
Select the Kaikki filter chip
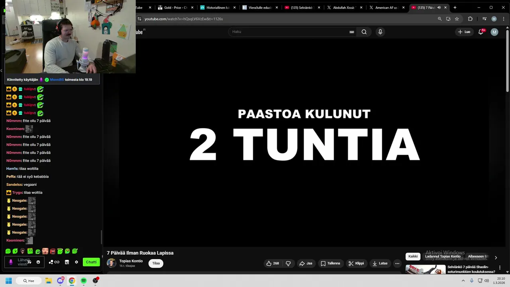[x=413, y=256]
